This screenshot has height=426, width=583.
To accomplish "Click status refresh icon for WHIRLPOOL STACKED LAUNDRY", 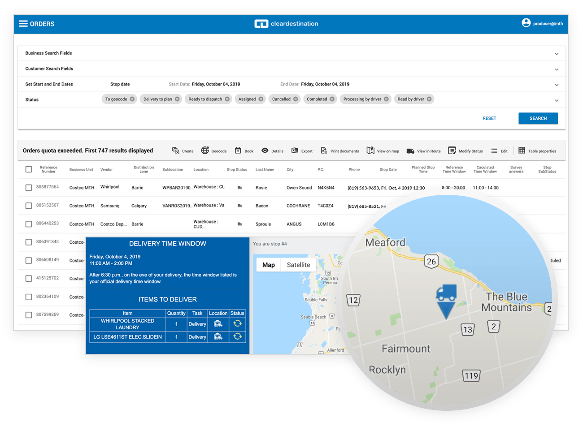I will pos(237,323).
